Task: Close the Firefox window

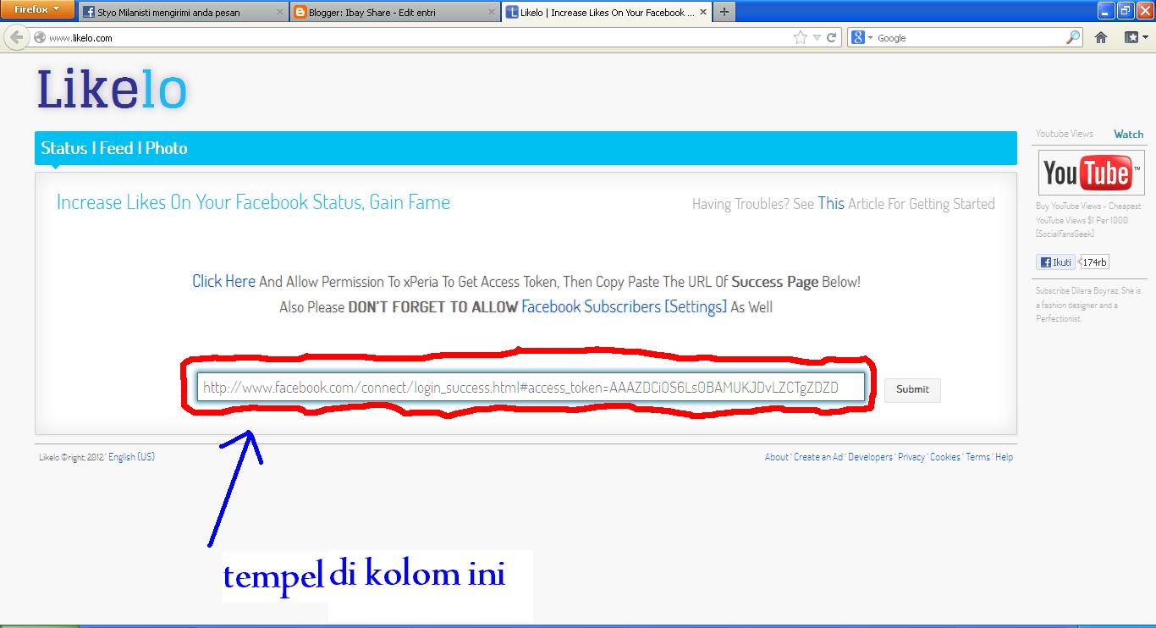Action: 1143,10
